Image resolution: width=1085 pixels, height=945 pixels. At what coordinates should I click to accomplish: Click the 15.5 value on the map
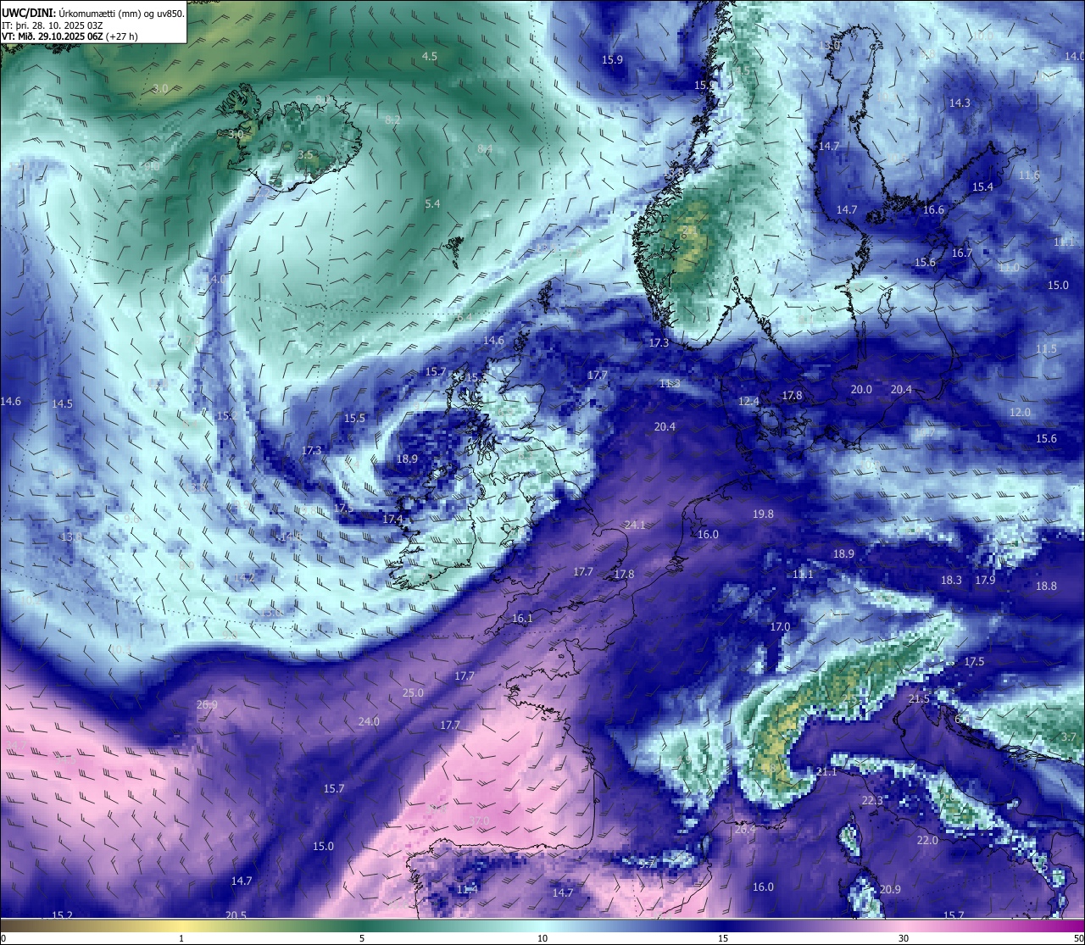(354, 419)
